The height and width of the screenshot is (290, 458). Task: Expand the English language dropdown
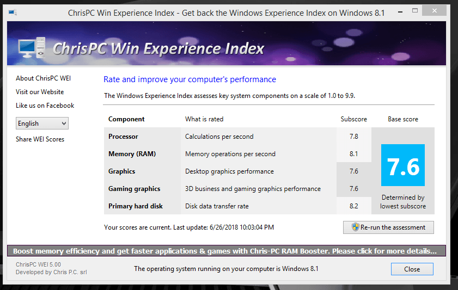tap(42, 124)
